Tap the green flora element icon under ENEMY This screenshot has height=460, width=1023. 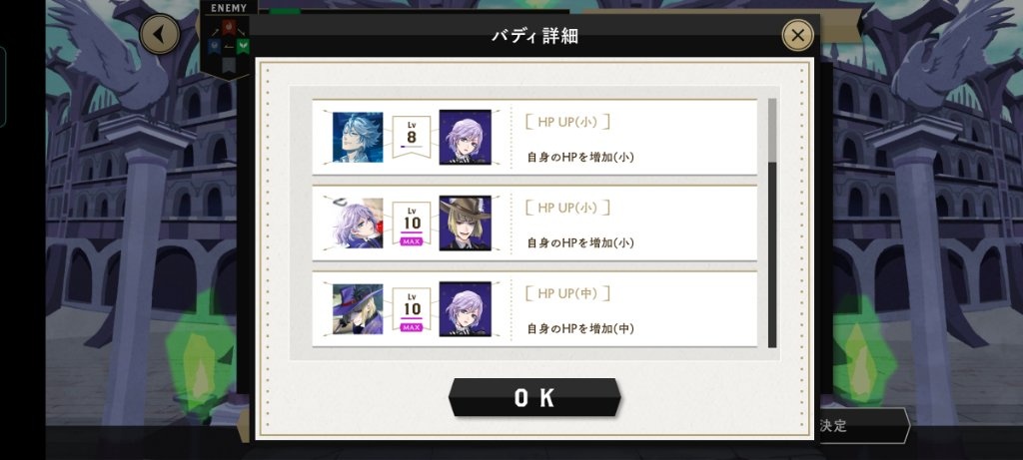243,46
